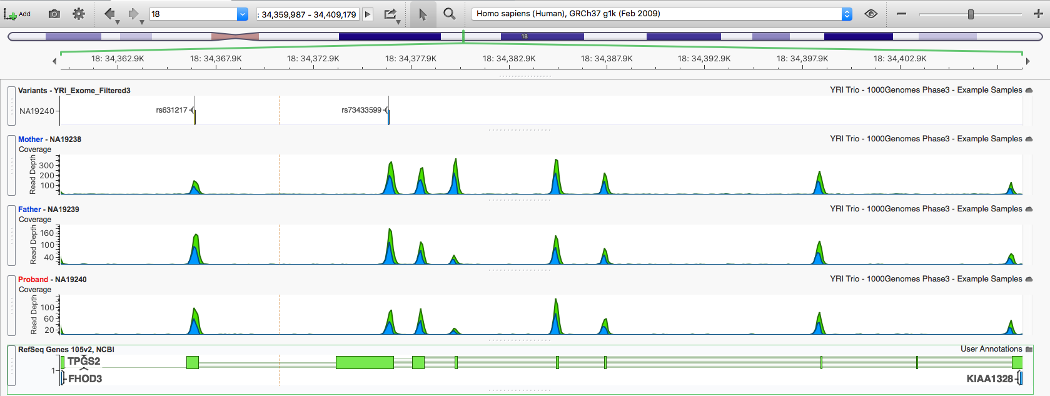1050x396 pixels.
Task: Click ruler label 18: 34,402.9K
Action: pyautogui.click(x=900, y=59)
